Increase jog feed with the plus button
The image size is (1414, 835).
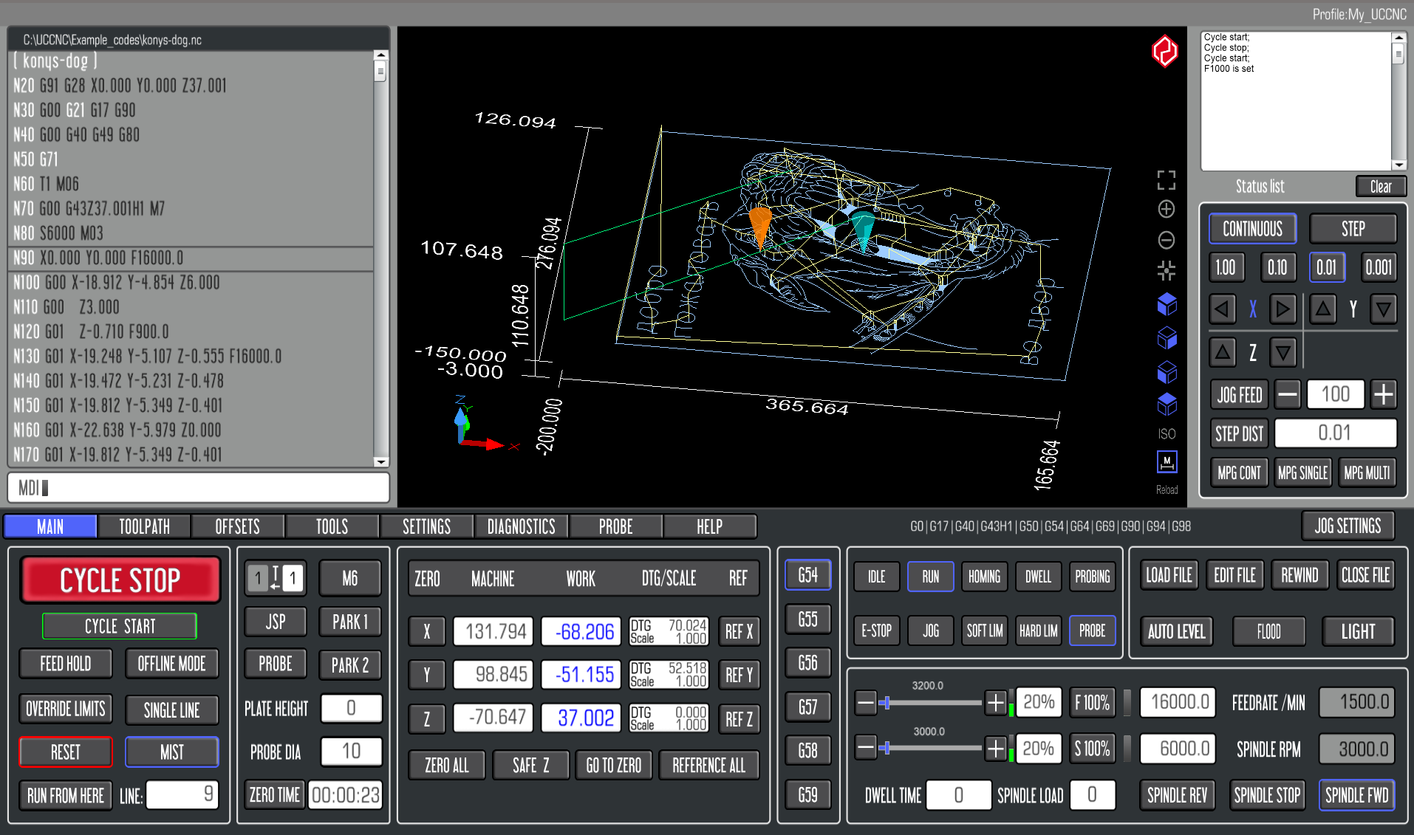tap(1383, 395)
